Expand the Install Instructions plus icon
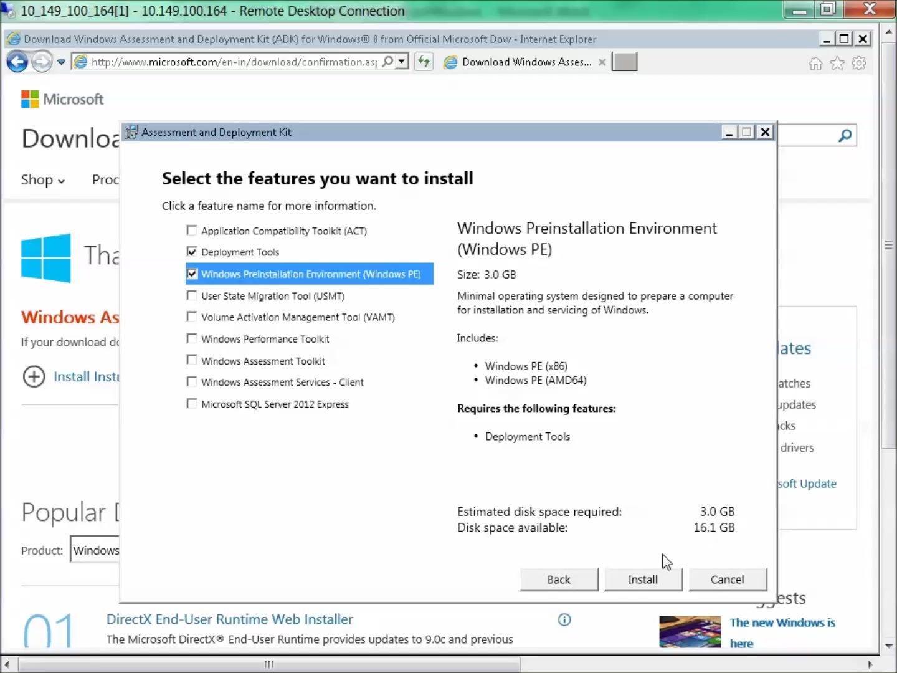897x673 pixels. pyautogui.click(x=34, y=376)
